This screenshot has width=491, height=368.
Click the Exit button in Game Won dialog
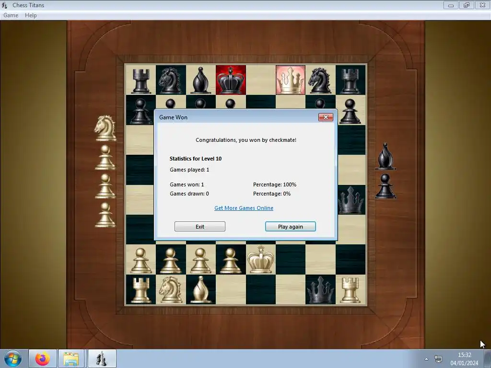(200, 227)
